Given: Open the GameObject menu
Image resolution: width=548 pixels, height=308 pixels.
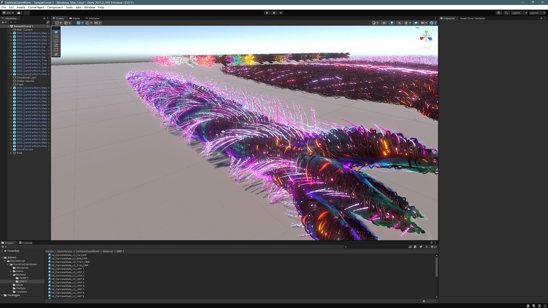Looking at the screenshot, I should tap(36, 7).
